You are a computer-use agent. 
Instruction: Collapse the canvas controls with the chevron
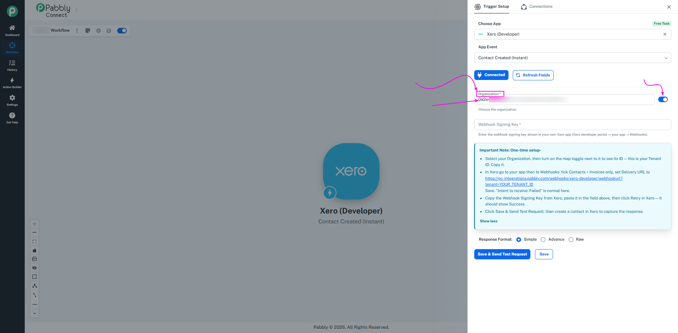click(35, 313)
